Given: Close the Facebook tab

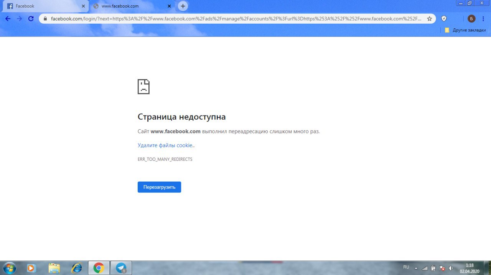Looking at the screenshot, I should [x=83, y=6].
